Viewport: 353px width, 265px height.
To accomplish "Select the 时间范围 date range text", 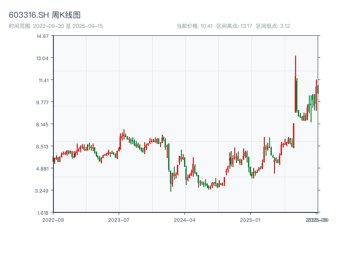I will 56,26.
